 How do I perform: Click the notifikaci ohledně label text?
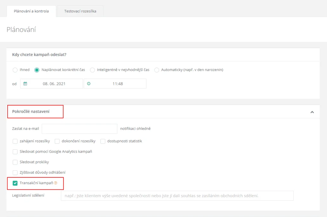point(135,129)
